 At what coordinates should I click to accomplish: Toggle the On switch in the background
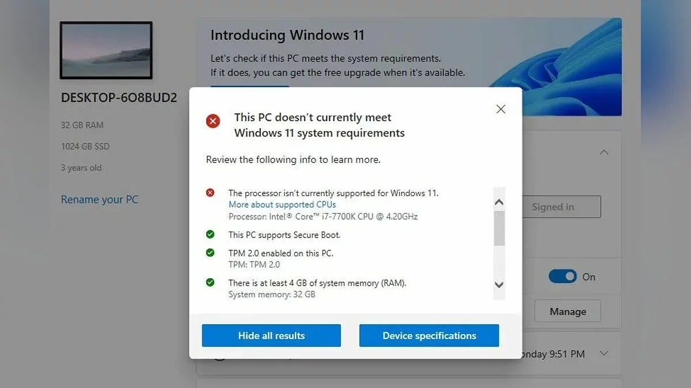[x=563, y=276]
